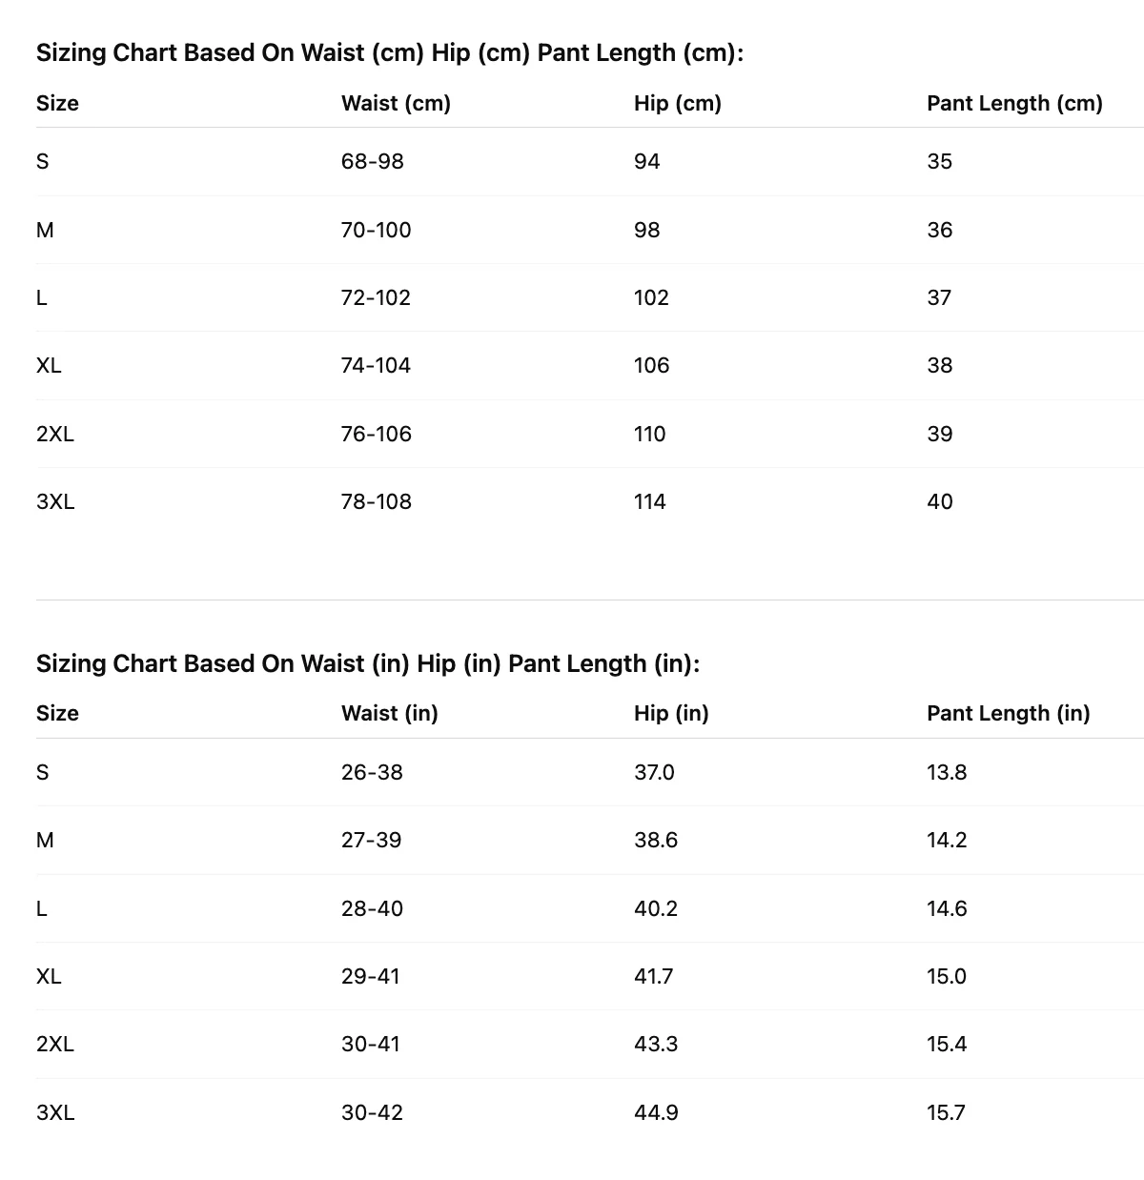1144x1180 pixels.
Task: Click pant length 15.7 for 3XL
Action: tap(946, 1112)
